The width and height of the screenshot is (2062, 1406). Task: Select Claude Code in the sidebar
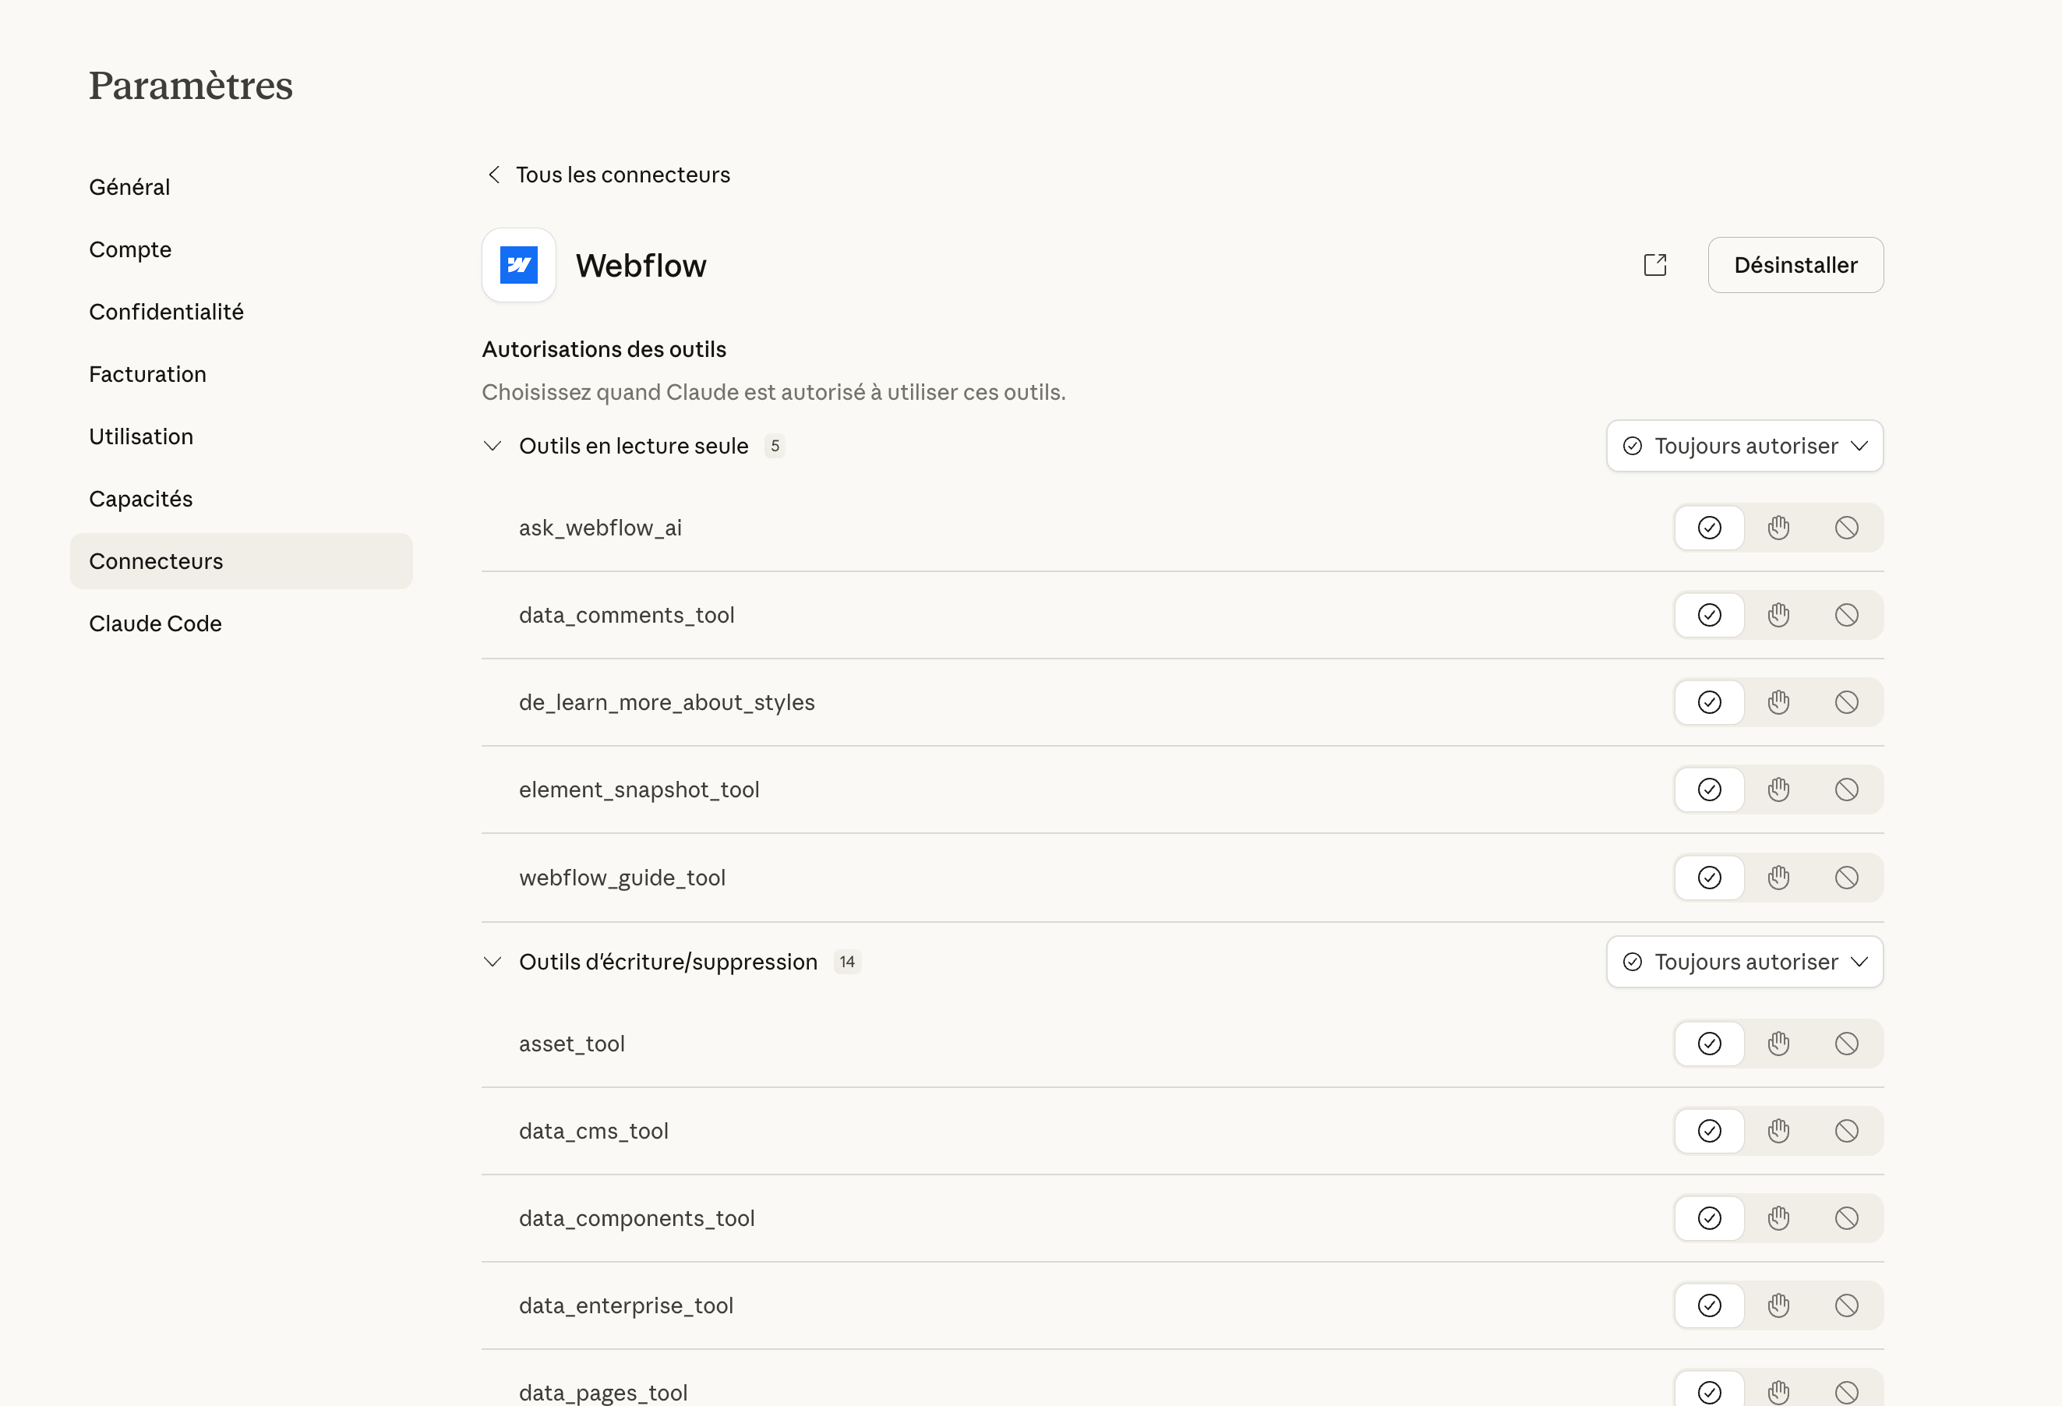click(x=155, y=622)
